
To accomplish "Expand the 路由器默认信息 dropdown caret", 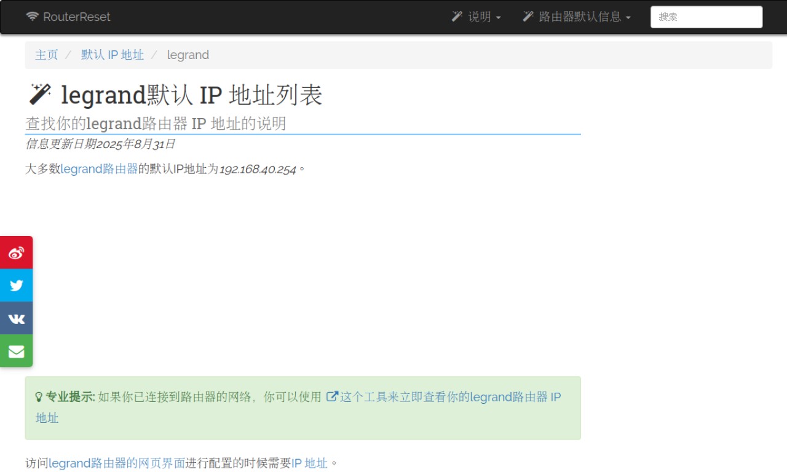I will tap(628, 18).
